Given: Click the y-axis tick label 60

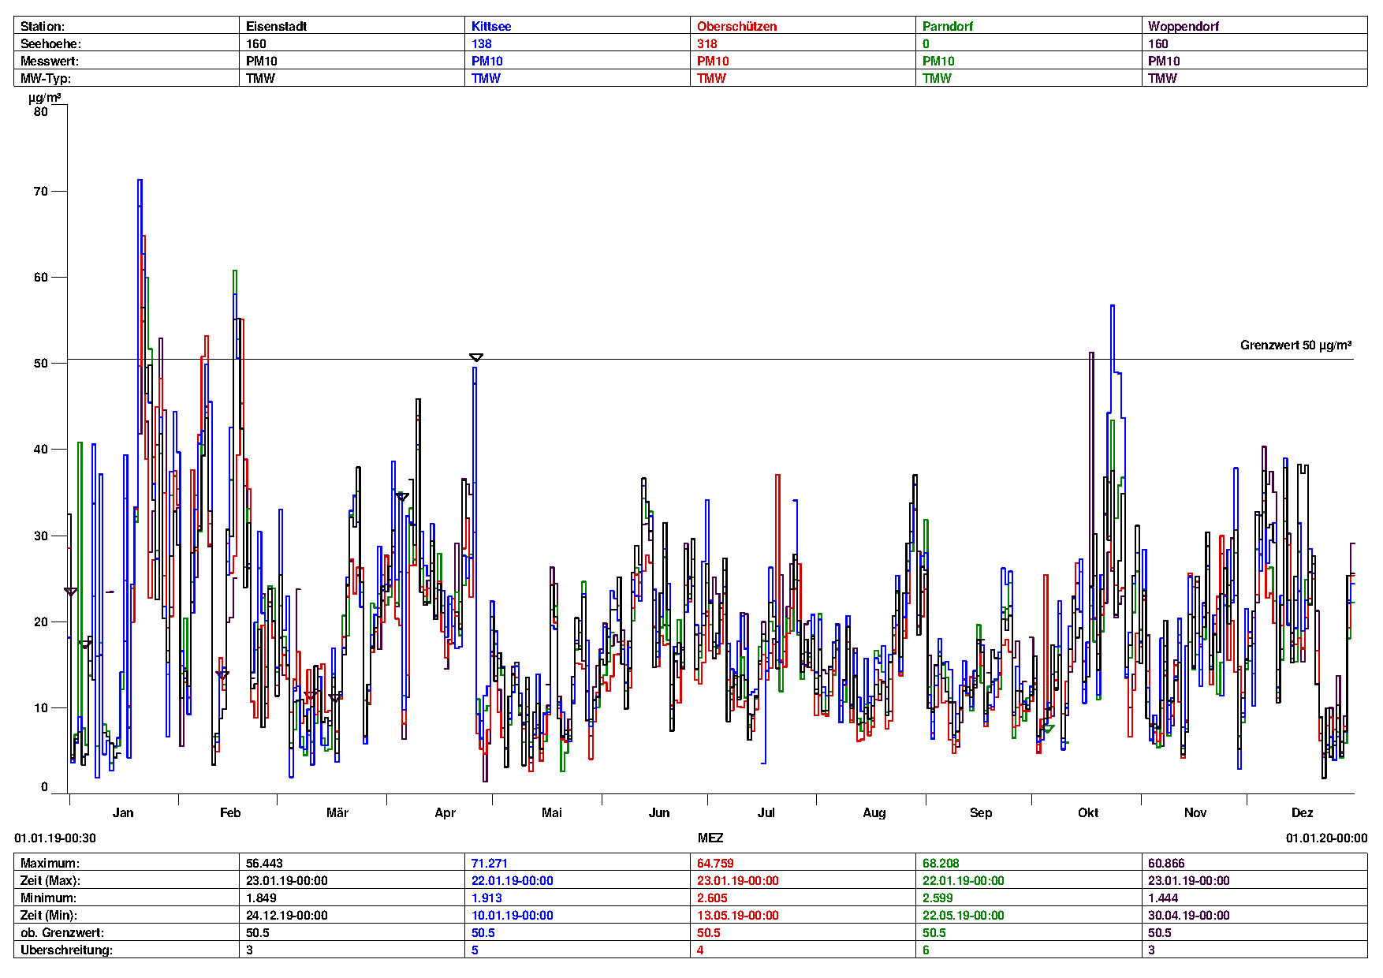Looking at the screenshot, I should (41, 277).
